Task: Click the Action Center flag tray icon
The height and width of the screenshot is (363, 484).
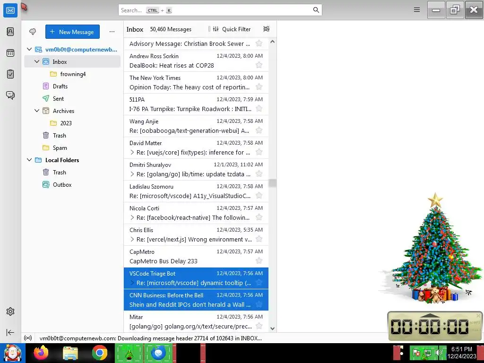Action: point(416,353)
